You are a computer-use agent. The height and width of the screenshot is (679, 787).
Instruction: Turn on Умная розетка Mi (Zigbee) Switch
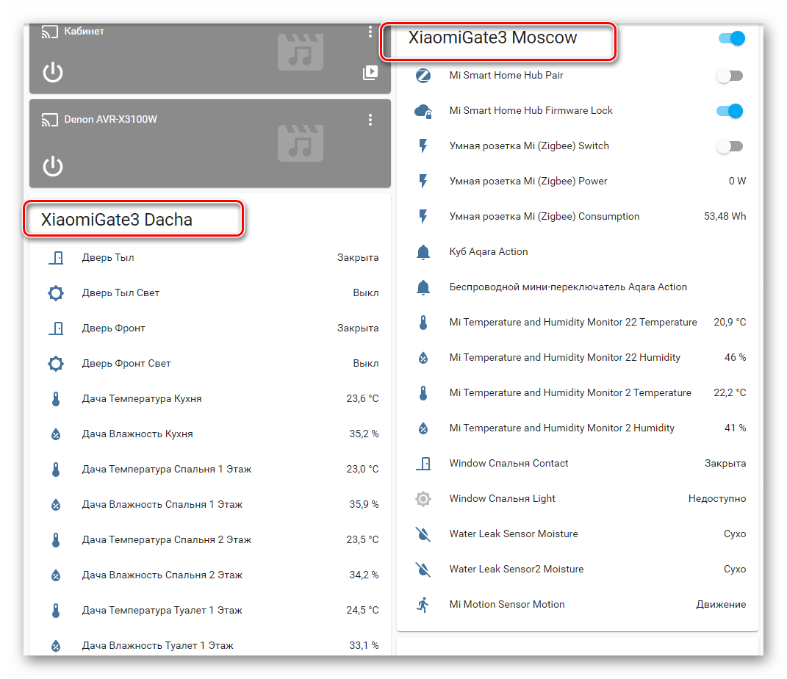(x=730, y=146)
